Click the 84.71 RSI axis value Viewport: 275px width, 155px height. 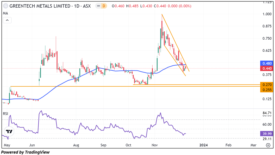267,113
